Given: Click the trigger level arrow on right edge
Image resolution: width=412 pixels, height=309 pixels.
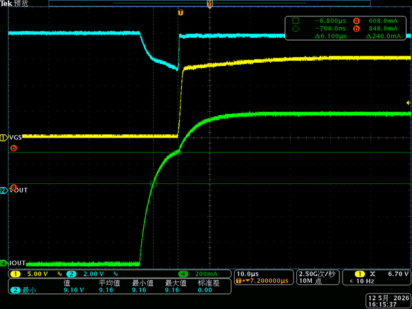Looking at the screenshot, I should coord(408,103).
